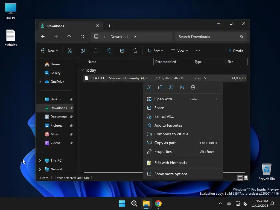Unpin Pictures from Quick access
This screenshot has height=210, width=280.
[71, 126]
